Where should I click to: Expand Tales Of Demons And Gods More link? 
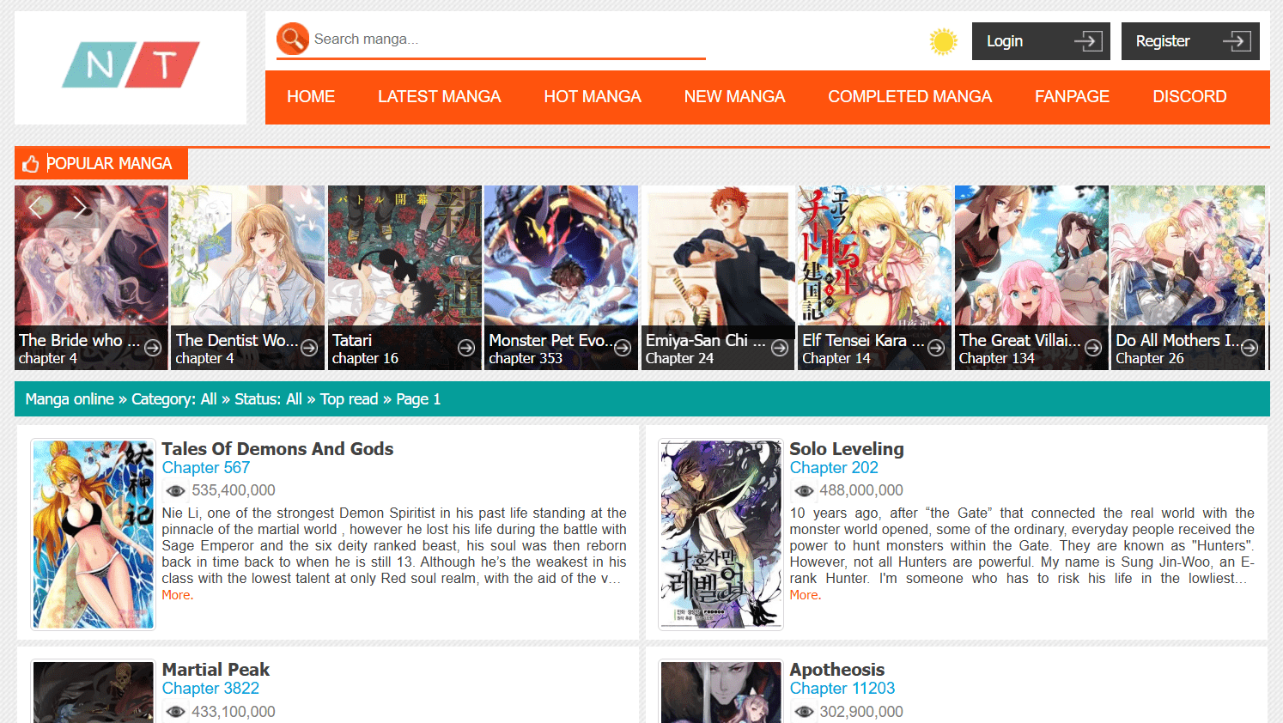[x=177, y=595]
